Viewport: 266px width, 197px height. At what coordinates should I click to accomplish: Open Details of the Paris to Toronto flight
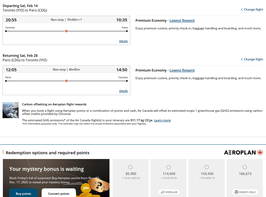pyautogui.click(x=123, y=91)
